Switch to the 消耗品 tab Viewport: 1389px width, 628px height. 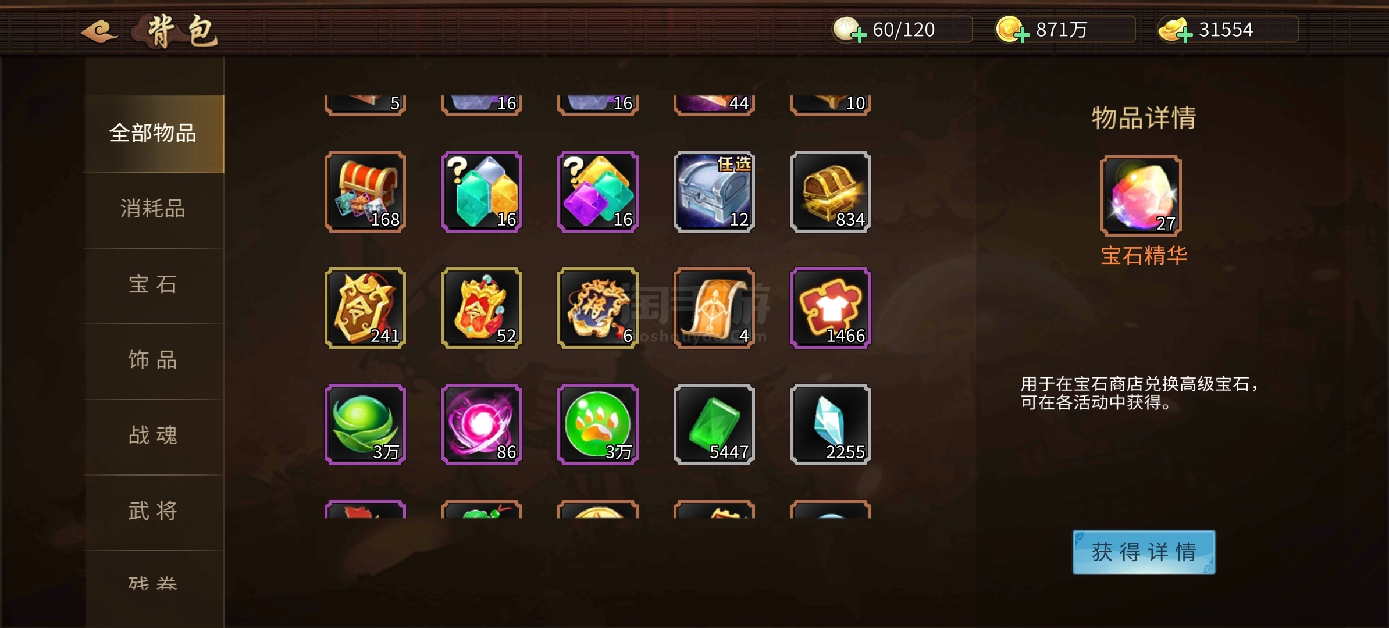tap(154, 209)
